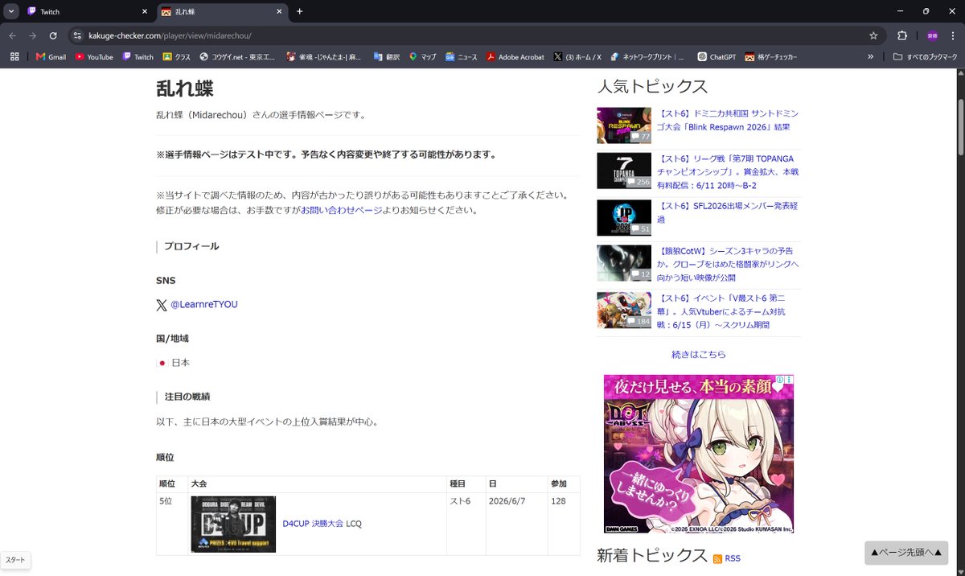The image size is (965, 576).
Task: Go back to the previous page
Action: coord(13,35)
